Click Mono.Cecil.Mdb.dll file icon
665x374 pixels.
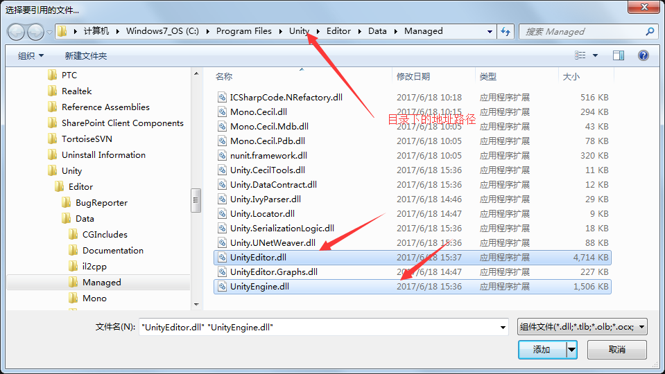click(222, 126)
